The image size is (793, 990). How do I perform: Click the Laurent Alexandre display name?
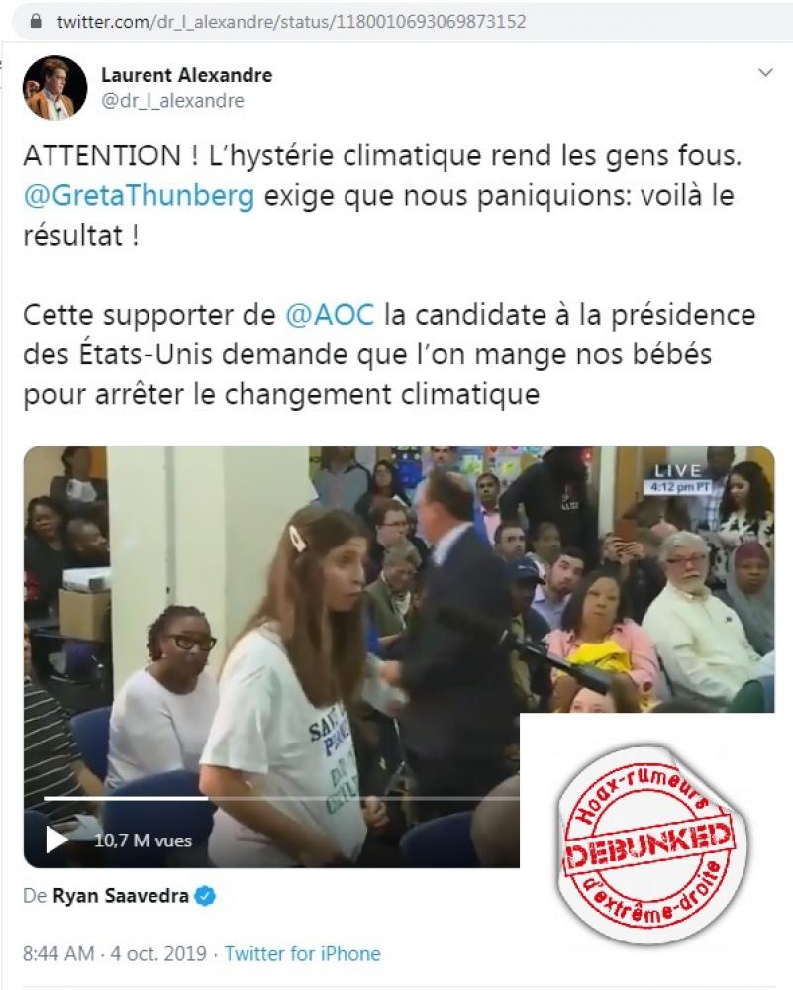click(187, 75)
